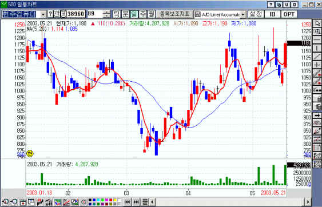Select the vertical line drawing tool
Screen dimensions: 322x207
pos(317,48)
